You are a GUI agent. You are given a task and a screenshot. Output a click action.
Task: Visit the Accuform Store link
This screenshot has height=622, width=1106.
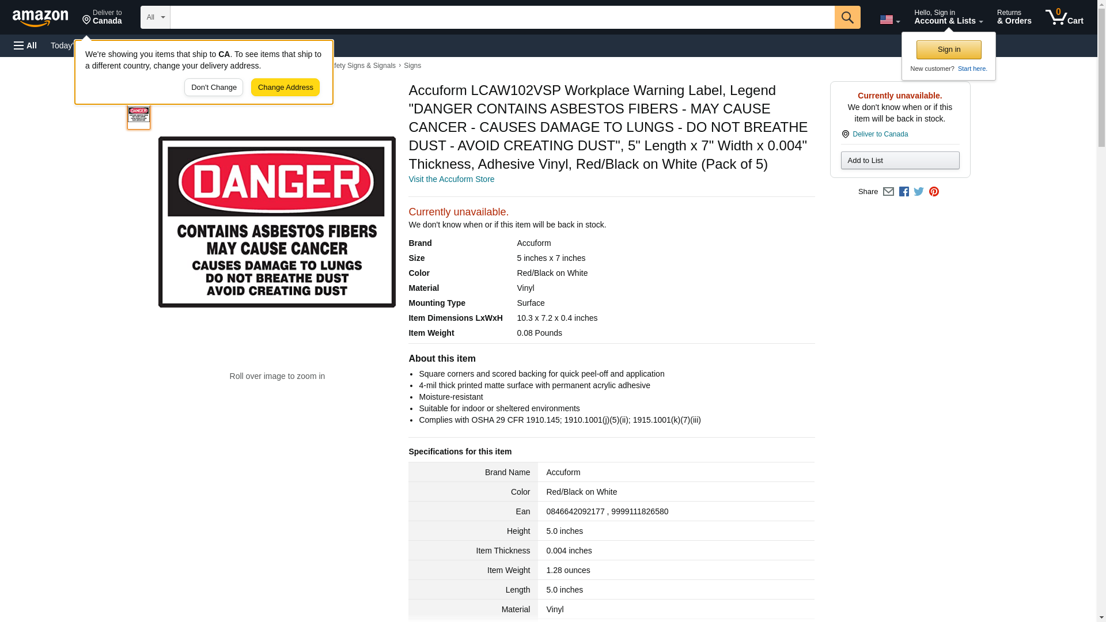pyautogui.click(x=451, y=179)
